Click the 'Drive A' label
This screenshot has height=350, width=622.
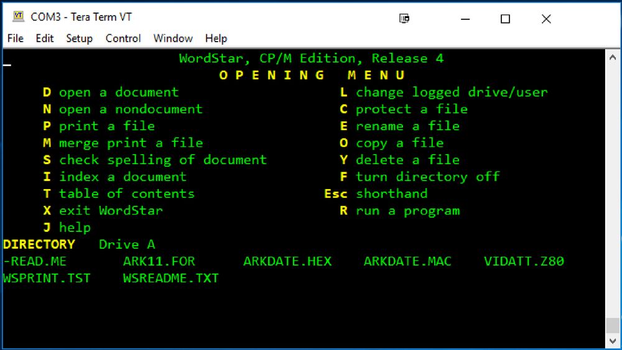(x=127, y=244)
